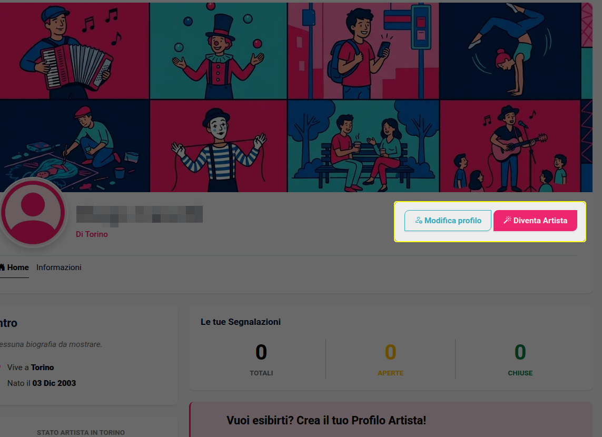Switch to the Informazioni tab
602x437 pixels.
[59, 267]
